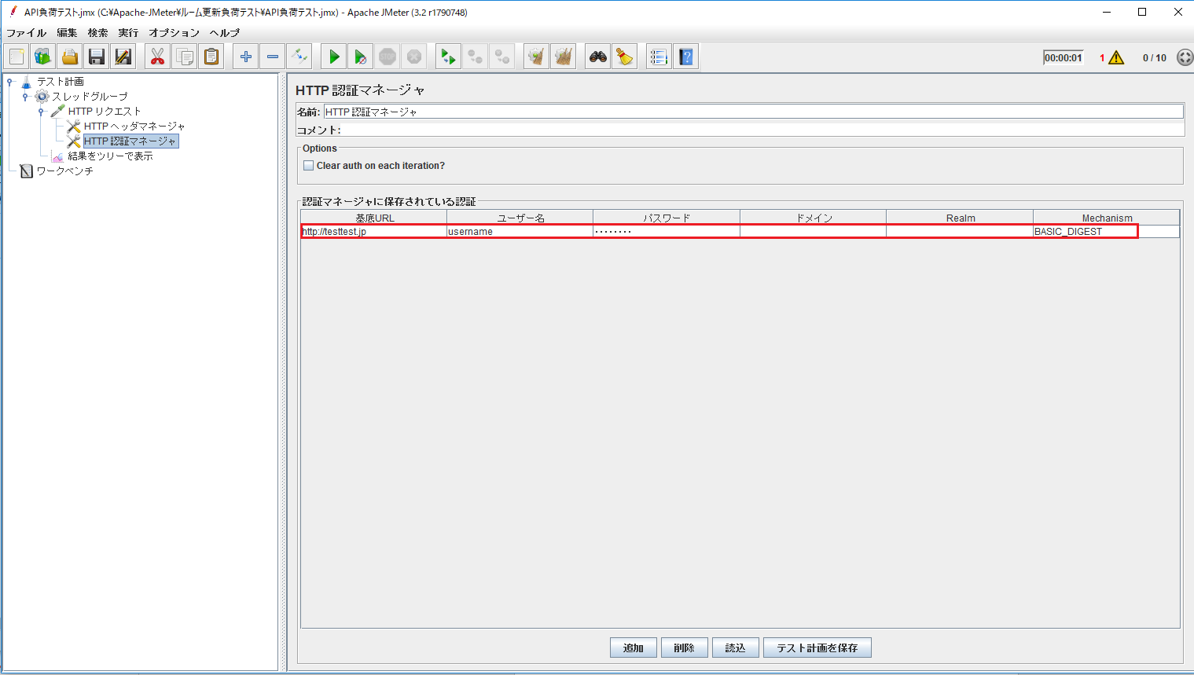This screenshot has width=1194, height=675.
Task: Collapse the スレッドグループ tree node
Action: click(25, 96)
